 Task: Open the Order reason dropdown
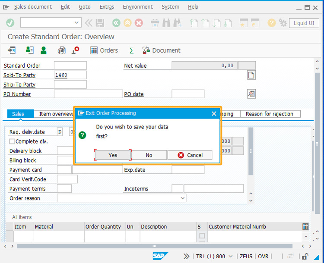point(182,198)
